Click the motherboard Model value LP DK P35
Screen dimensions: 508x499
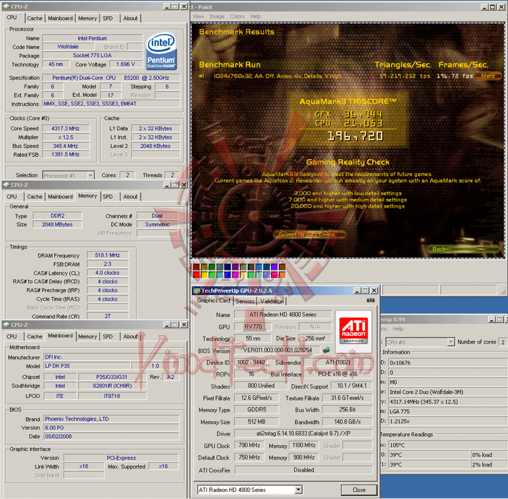(87, 366)
